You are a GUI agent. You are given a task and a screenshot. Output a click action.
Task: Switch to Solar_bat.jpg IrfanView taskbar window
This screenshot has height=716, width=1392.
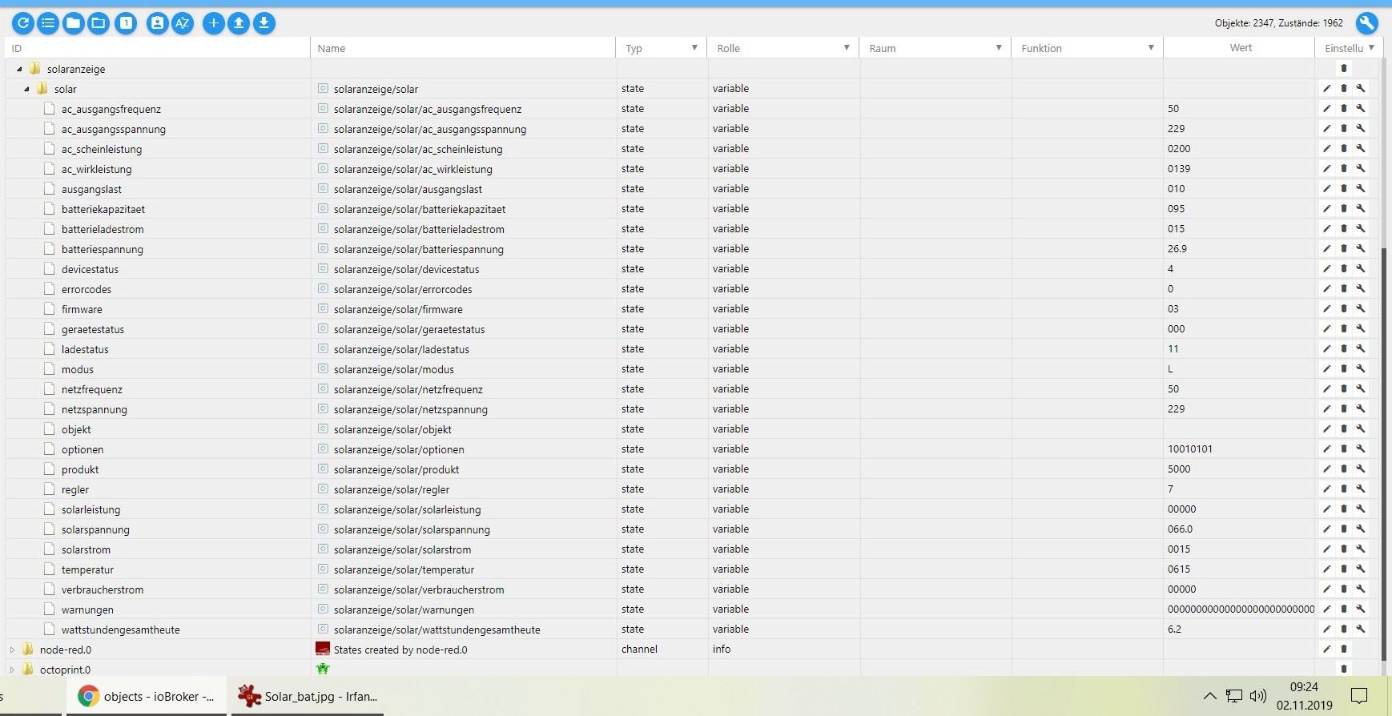(x=308, y=696)
